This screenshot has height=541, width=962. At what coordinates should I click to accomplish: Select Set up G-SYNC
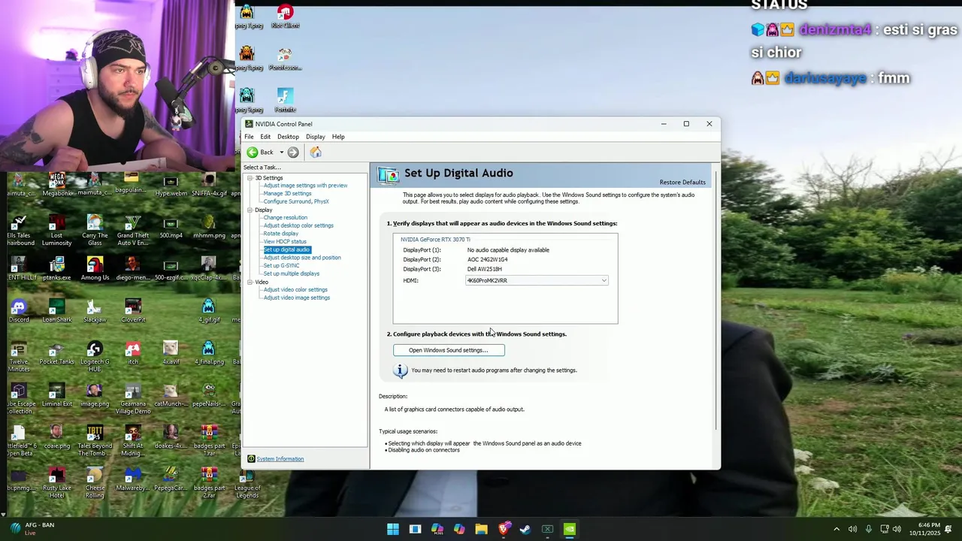(x=281, y=265)
